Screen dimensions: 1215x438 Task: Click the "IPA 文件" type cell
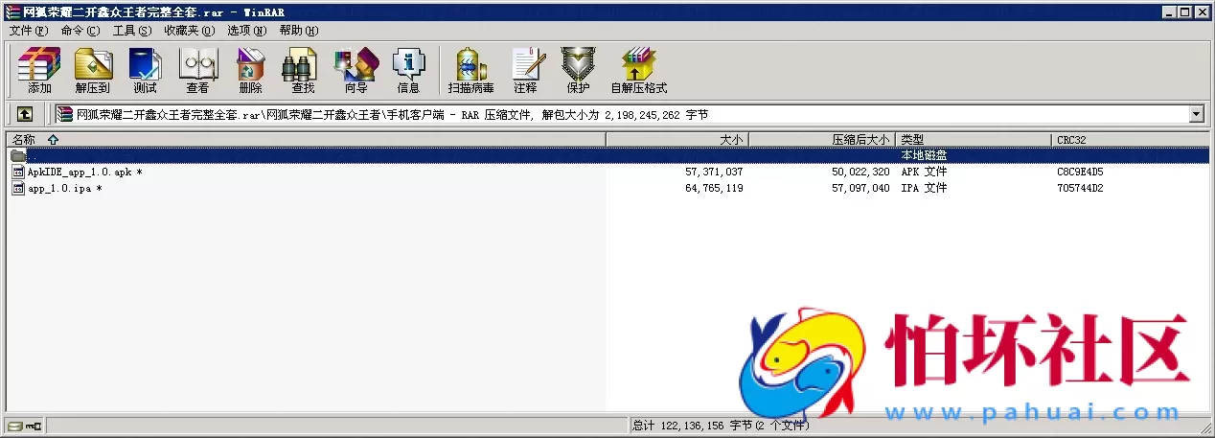click(x=924, y=188)
